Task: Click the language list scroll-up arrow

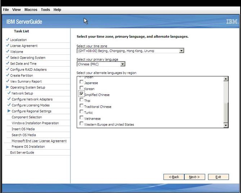Action: pos(226,79)
